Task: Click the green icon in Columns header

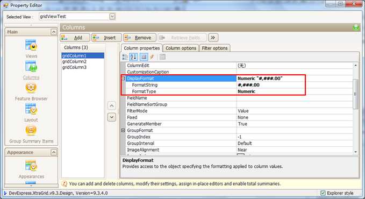Action: [x=356, y=27]
